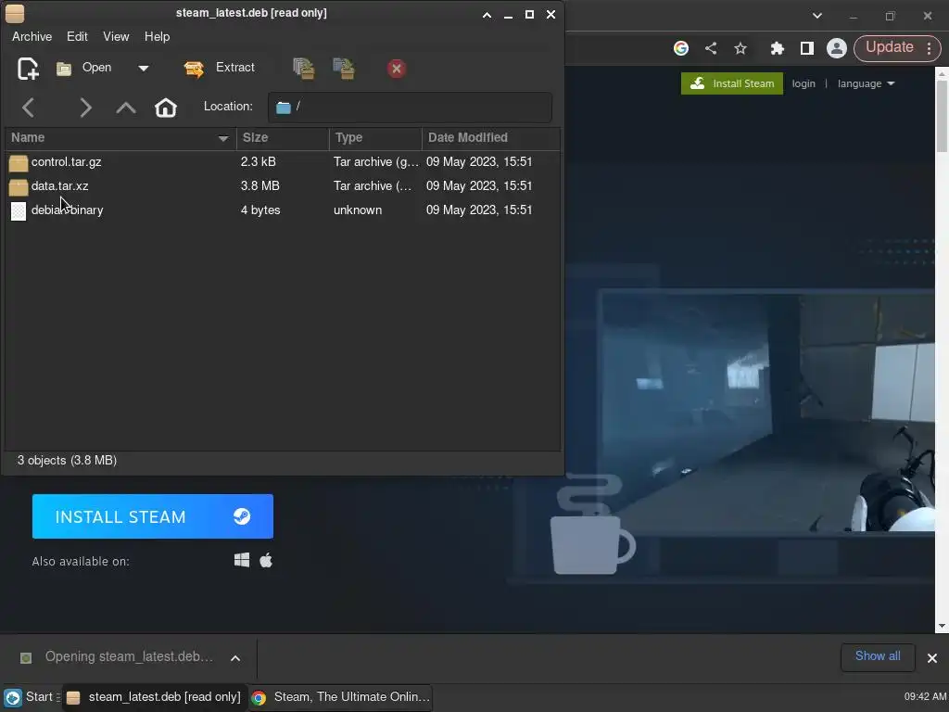Click Show all downloads button
The height and width of the screenshot is (712, 949).
point(878,657)
